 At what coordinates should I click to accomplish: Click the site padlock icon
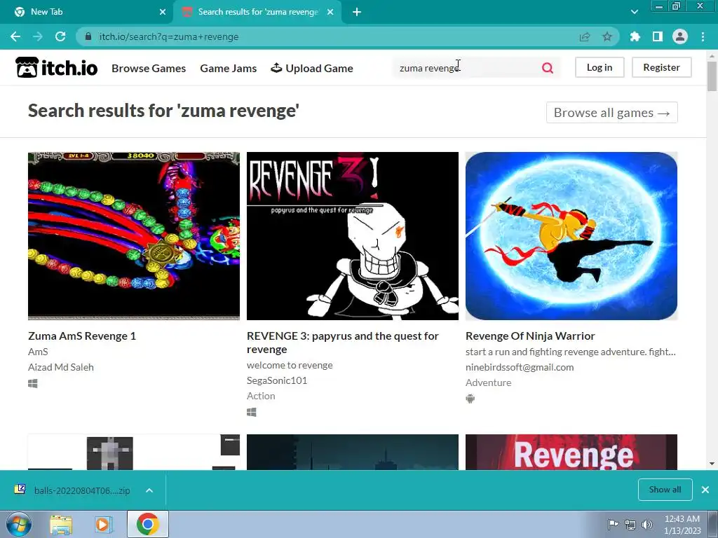88,36
